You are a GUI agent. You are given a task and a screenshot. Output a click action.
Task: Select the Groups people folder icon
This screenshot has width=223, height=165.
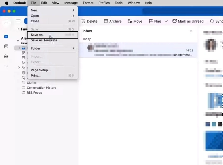23,68
